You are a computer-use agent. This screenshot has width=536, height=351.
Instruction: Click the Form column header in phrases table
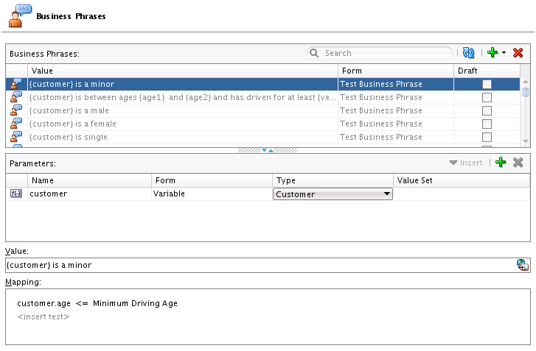click(396, 71)
